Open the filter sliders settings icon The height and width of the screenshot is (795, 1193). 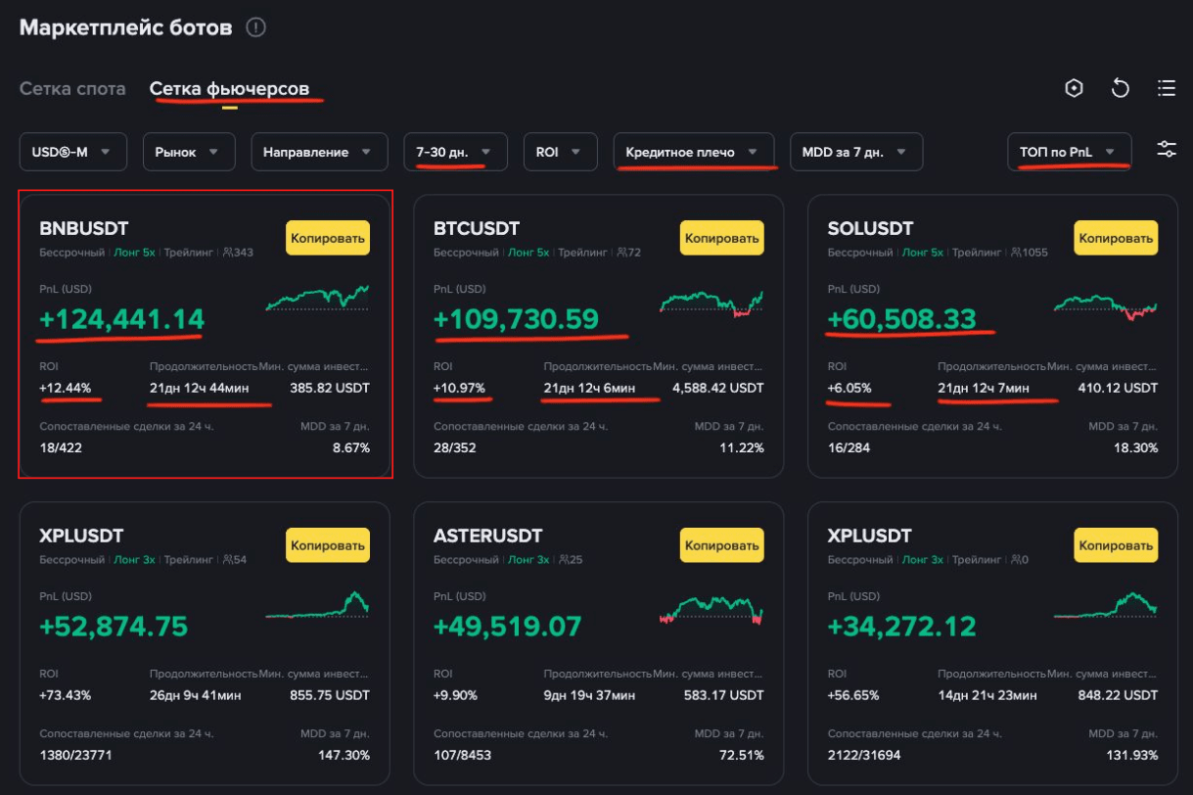pyautogui.click(x=1167, y=151)
